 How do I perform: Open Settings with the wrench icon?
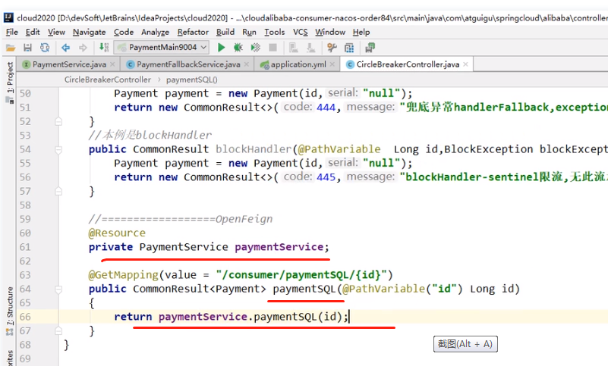pyautogui.click(x=332, y=48)
